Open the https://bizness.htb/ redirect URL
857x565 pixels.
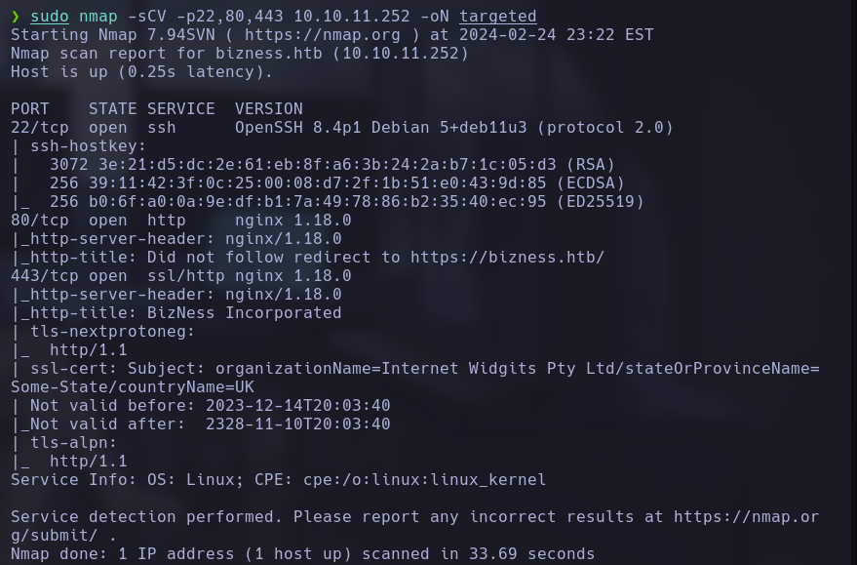click(x=507, y=258)
